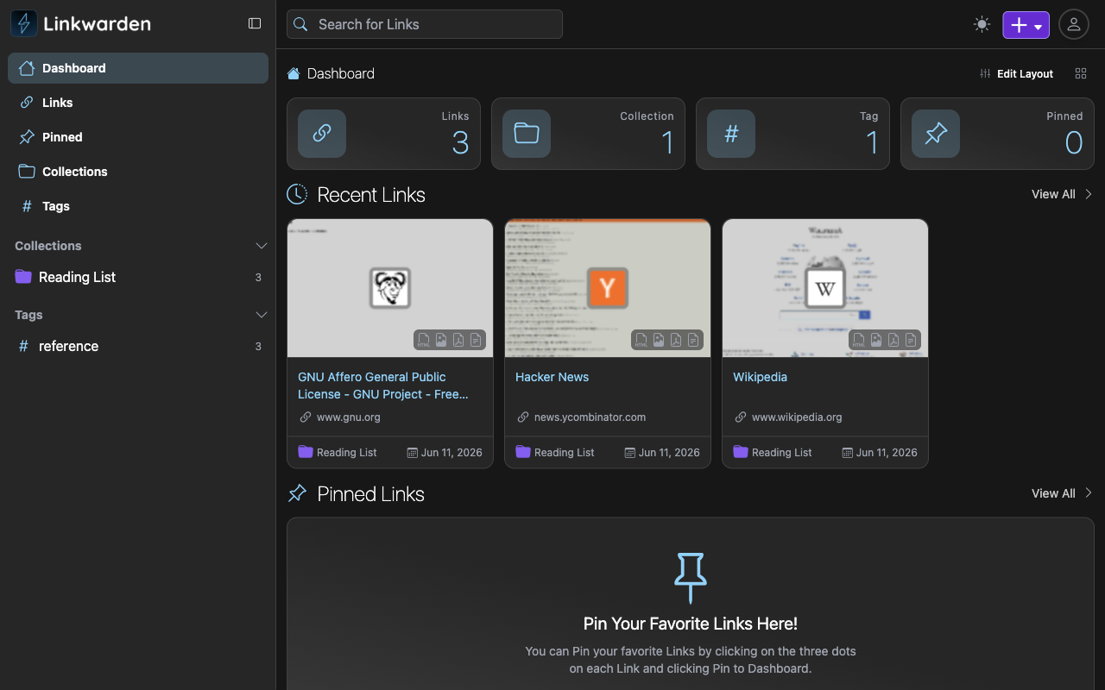Open the Hacker News title link
The width and height of the screenshot is (1105, 690).
(x=552, y=377)
